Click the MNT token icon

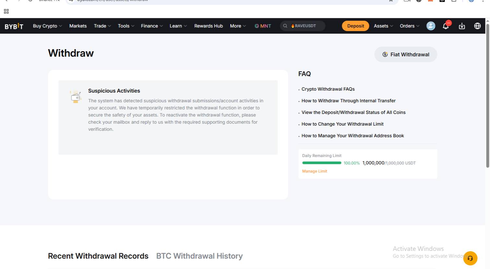257,26
